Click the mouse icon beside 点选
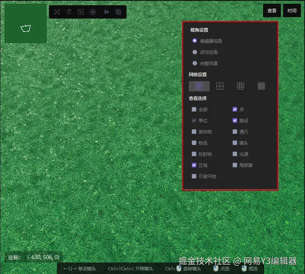The image size is (305, 274). [x=216, y=268]
